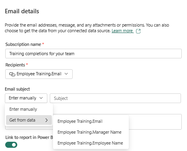This screenshot has width=187, height=151.
Task: Choose Employee Training.Manager Name from submenu
Action: click(91, 132)
